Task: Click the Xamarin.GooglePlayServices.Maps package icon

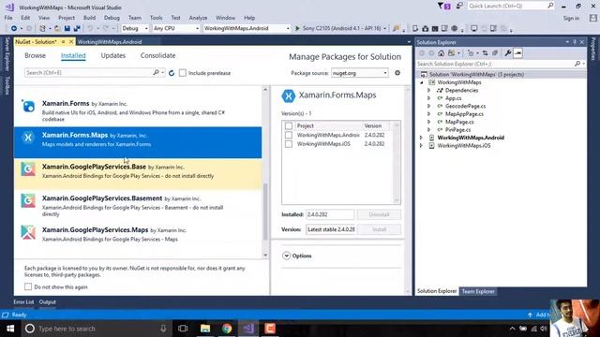Action: (x=28, y=232)
